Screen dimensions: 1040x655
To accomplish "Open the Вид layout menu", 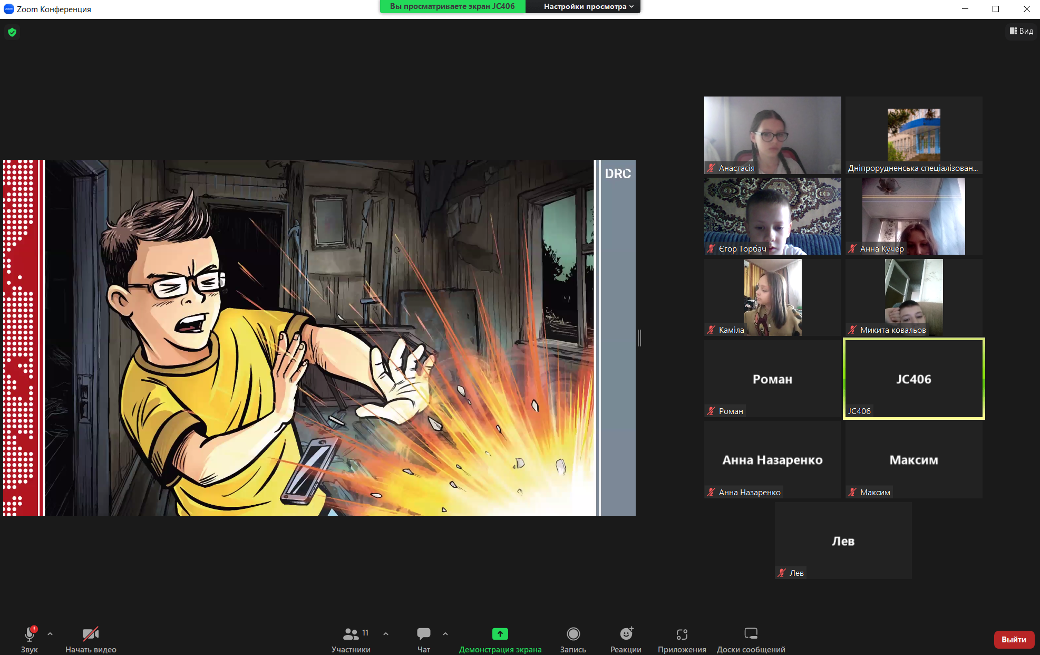I will [x=1021, y=31].
